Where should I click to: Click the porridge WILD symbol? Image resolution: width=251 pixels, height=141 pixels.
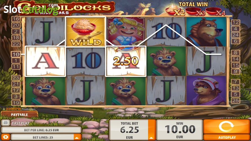85,31
